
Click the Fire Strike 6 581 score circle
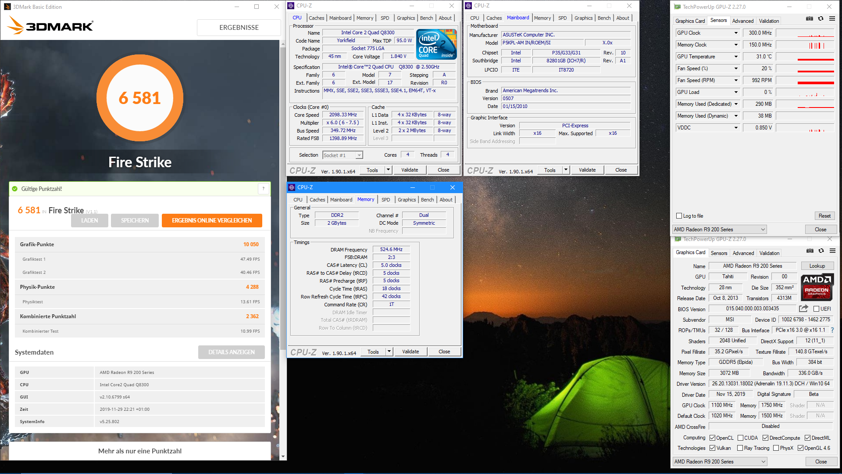[x=140, y=98]
